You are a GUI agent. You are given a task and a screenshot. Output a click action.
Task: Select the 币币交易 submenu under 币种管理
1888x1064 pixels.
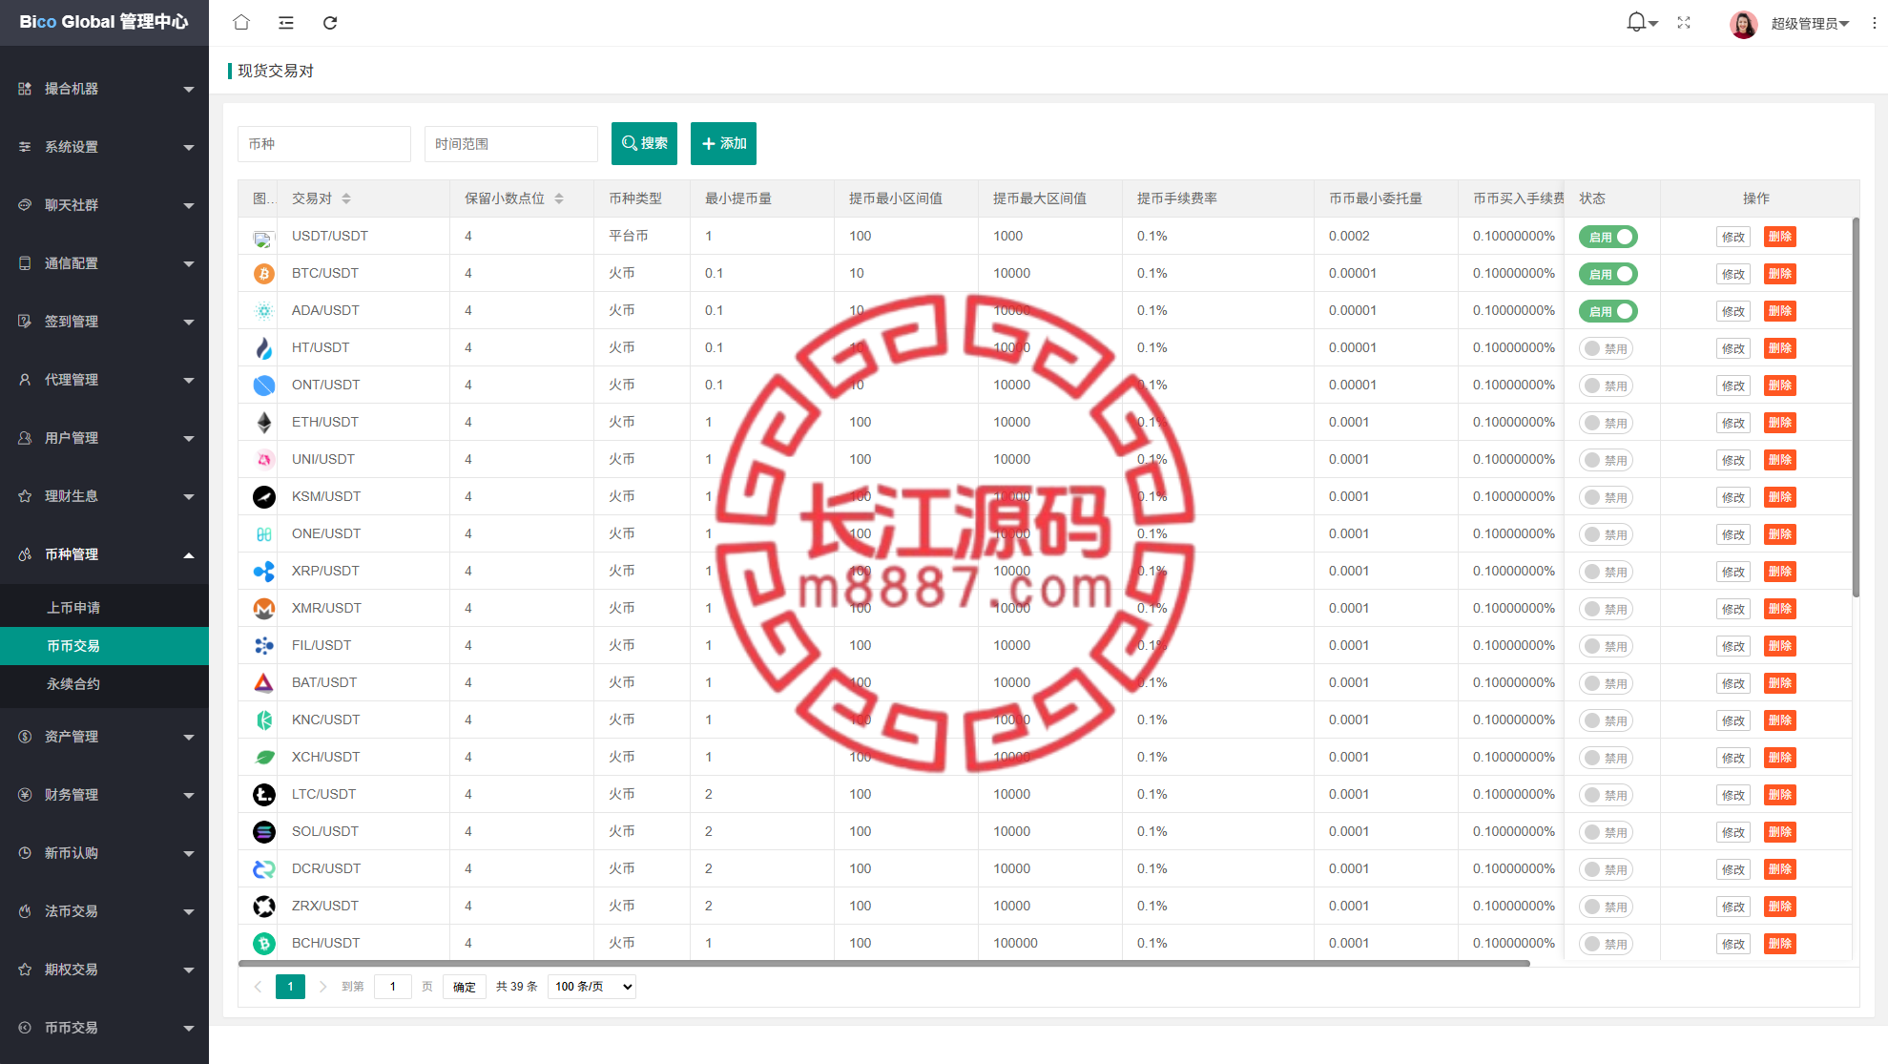click(x=104, y=646)
